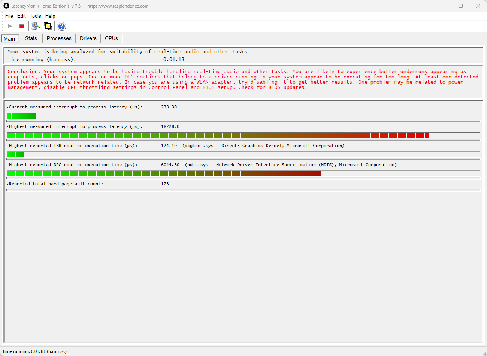Open LatencyMon options via the toolbar icon

[x=35, y=26]
